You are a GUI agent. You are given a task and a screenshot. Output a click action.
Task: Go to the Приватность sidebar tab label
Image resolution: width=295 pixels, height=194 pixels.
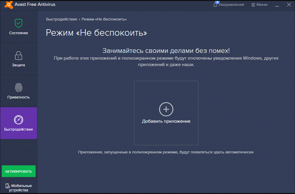pos(19,97)
